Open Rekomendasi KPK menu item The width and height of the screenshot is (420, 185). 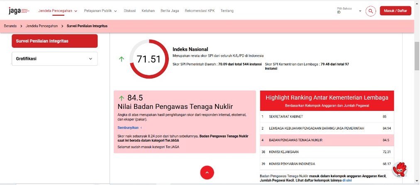coord(200,11)
